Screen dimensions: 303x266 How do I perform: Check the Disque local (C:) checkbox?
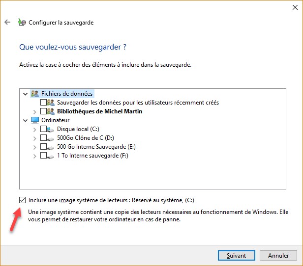coord(43,129)
